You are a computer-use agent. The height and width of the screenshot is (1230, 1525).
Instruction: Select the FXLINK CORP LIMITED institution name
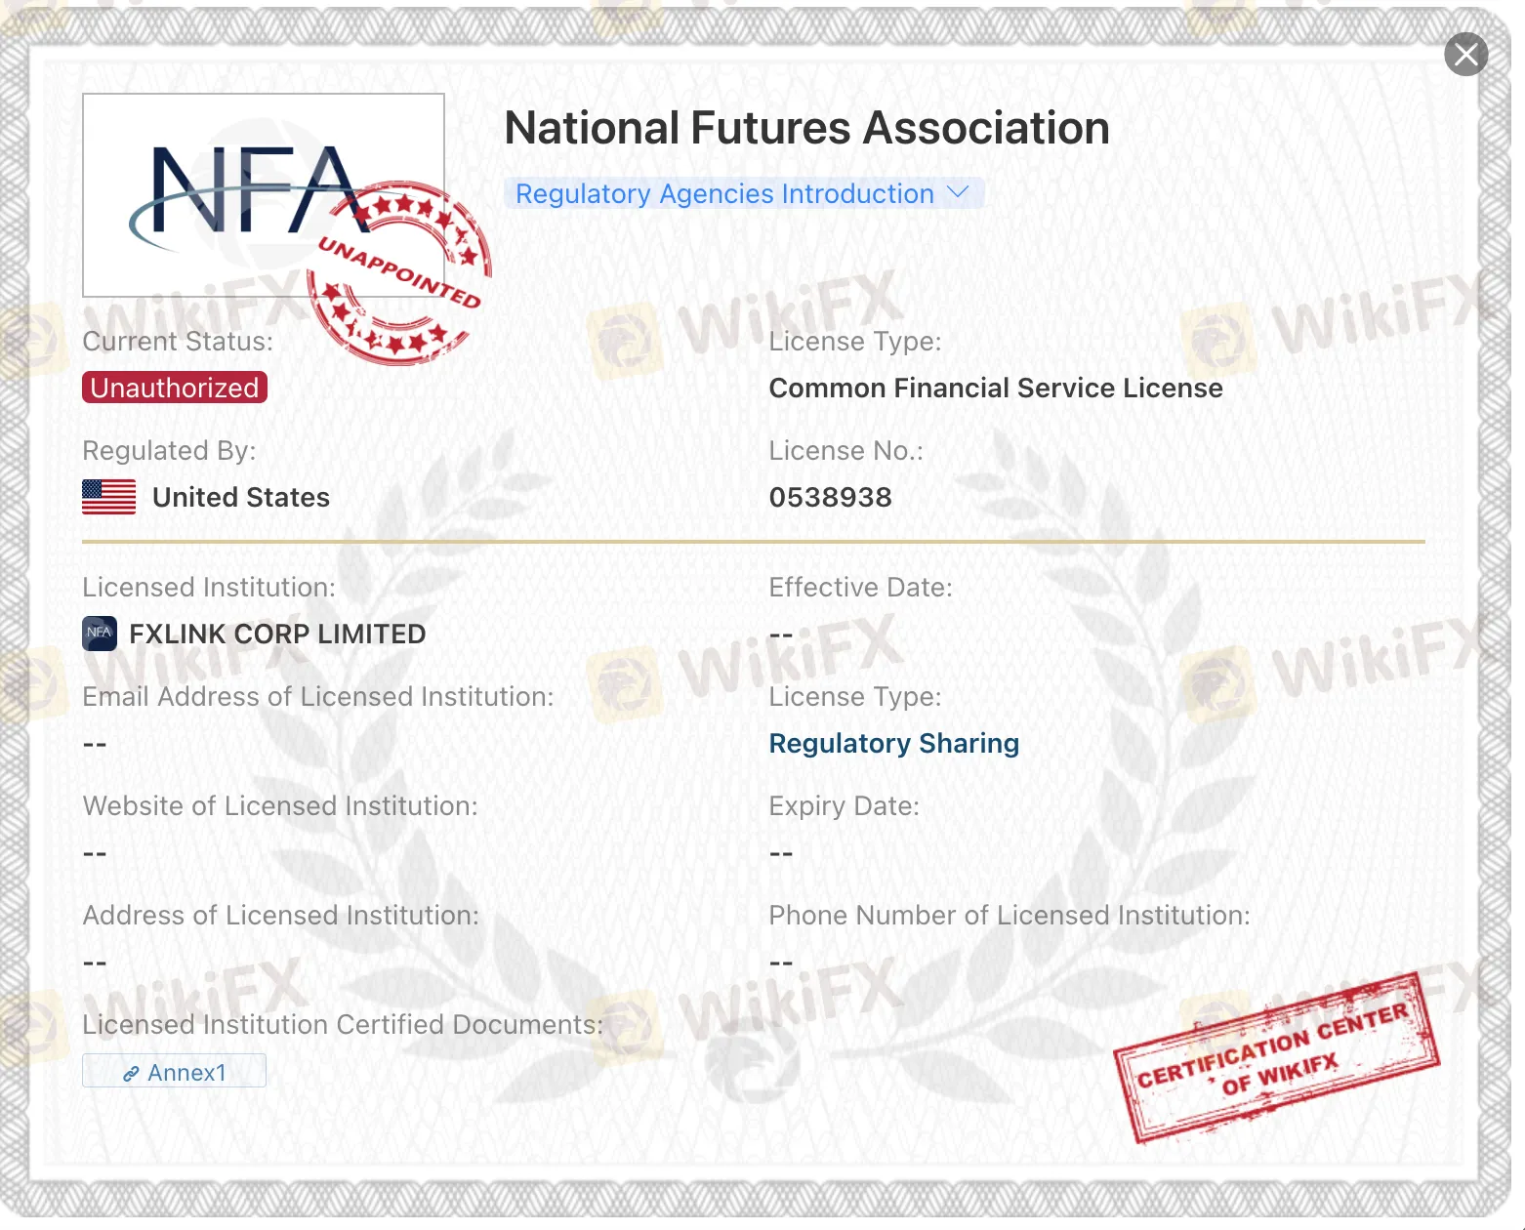[x=277, y=635]
